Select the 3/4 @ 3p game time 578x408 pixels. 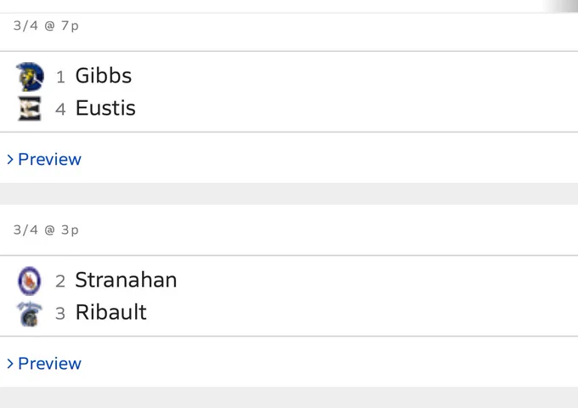[x=46, y=230]
